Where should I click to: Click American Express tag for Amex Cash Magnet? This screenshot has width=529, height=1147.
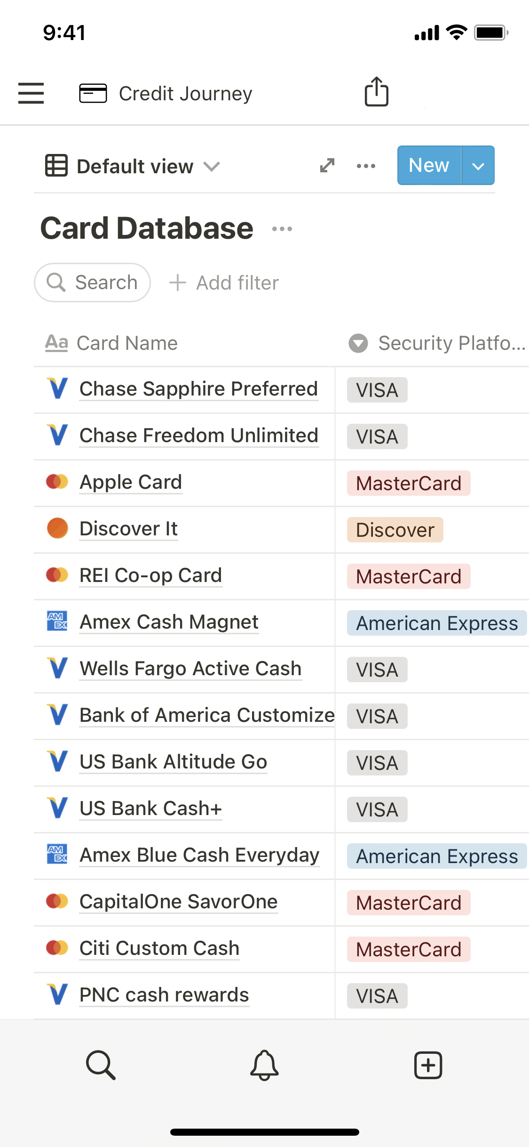(x=436, y=623)
